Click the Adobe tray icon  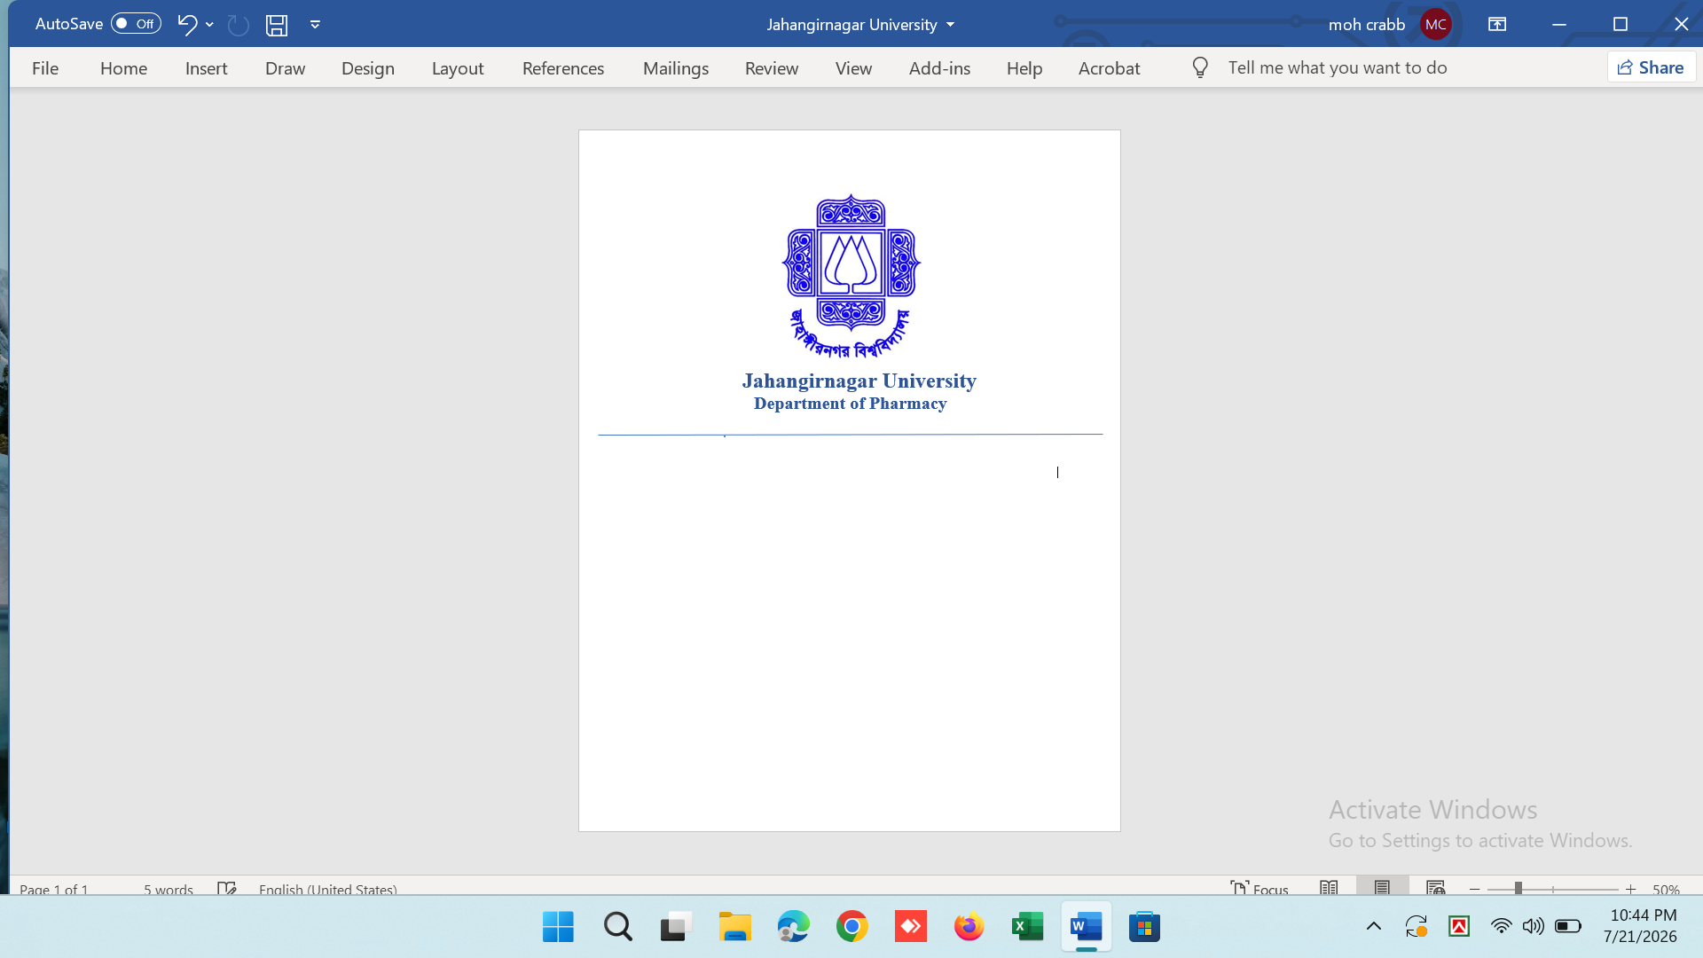pos(1459,927)
